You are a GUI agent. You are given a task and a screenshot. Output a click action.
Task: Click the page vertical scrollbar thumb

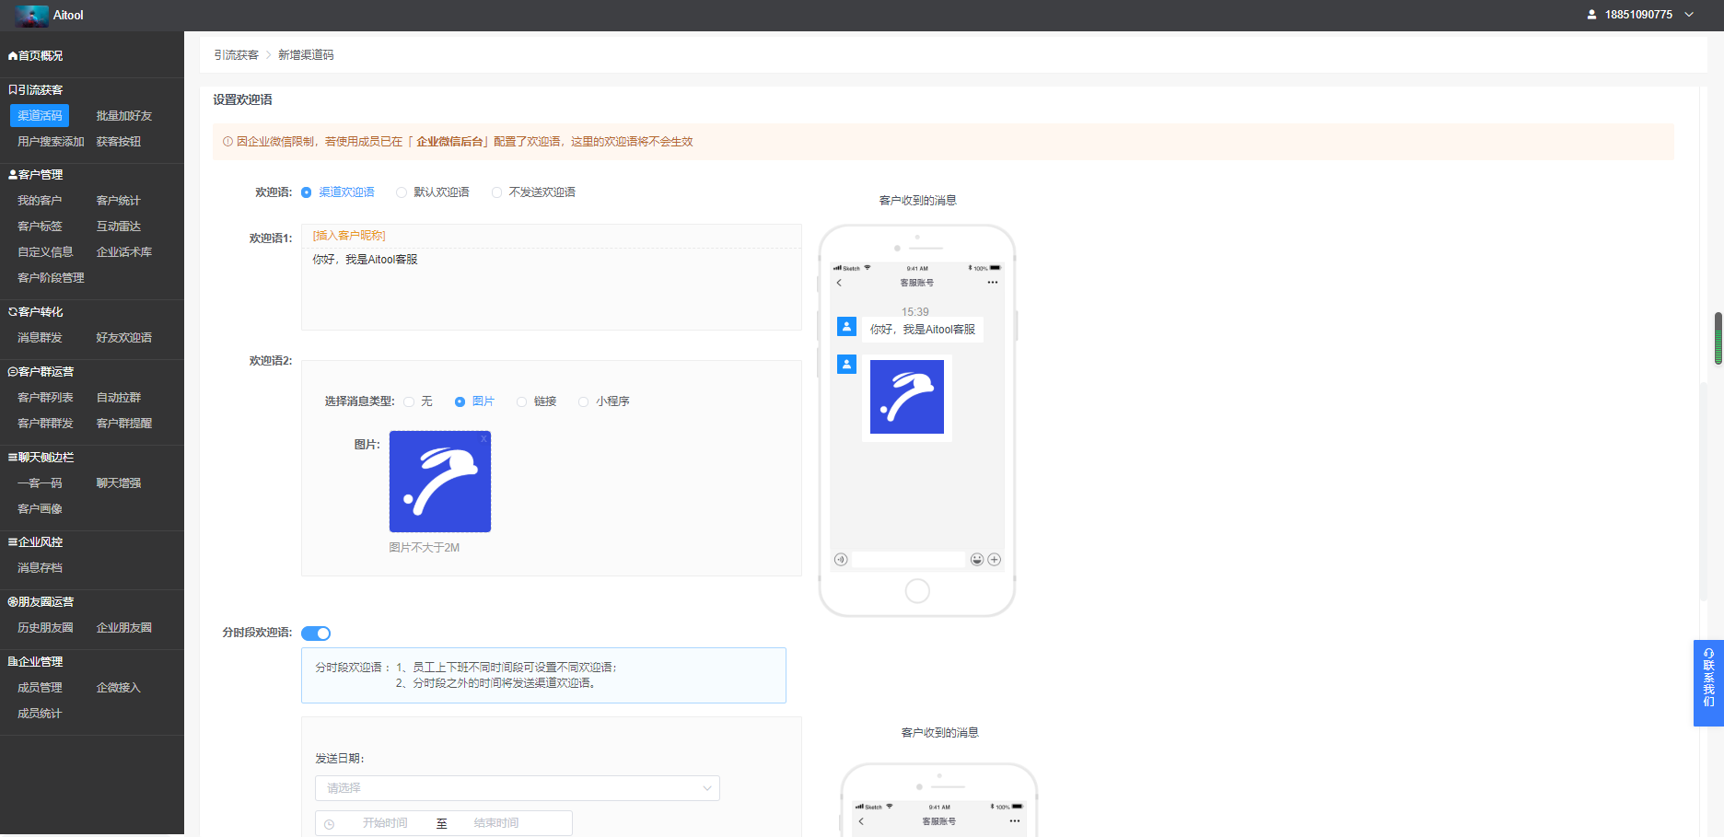[x=1718, y=339]
